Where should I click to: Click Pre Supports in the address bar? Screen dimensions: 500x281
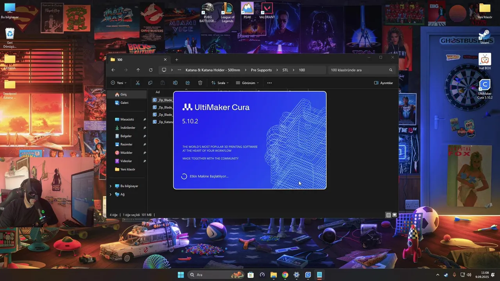point(261,70)
